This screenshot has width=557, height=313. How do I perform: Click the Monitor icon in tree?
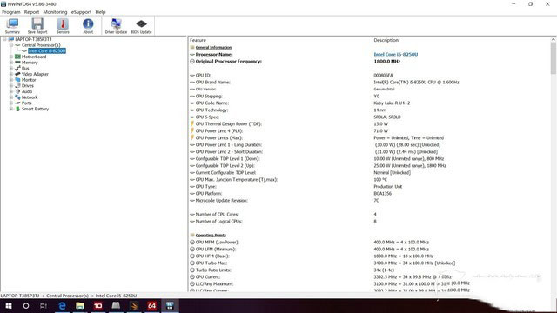(17, 80)
